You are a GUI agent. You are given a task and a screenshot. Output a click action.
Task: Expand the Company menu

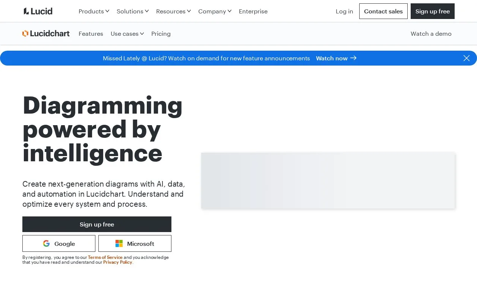215,11
